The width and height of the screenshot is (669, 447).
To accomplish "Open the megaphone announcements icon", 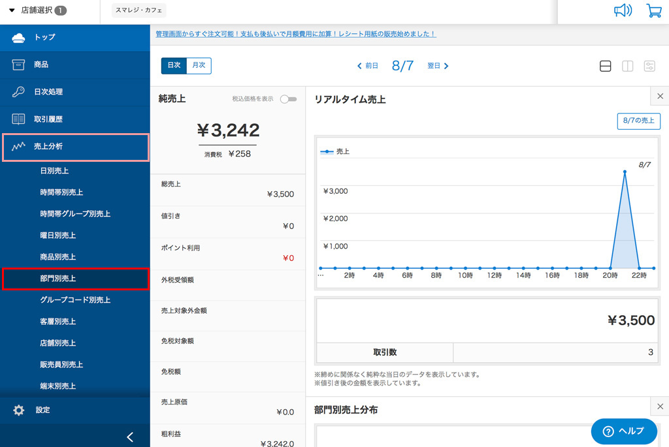I will 623,10.
